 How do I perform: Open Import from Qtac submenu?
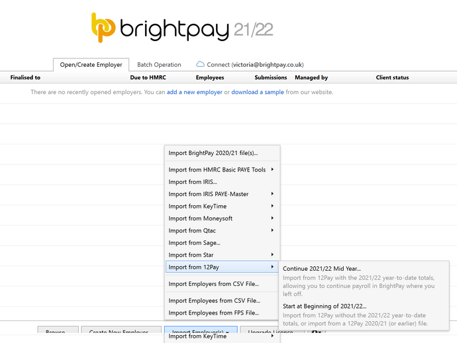[222, 231]
